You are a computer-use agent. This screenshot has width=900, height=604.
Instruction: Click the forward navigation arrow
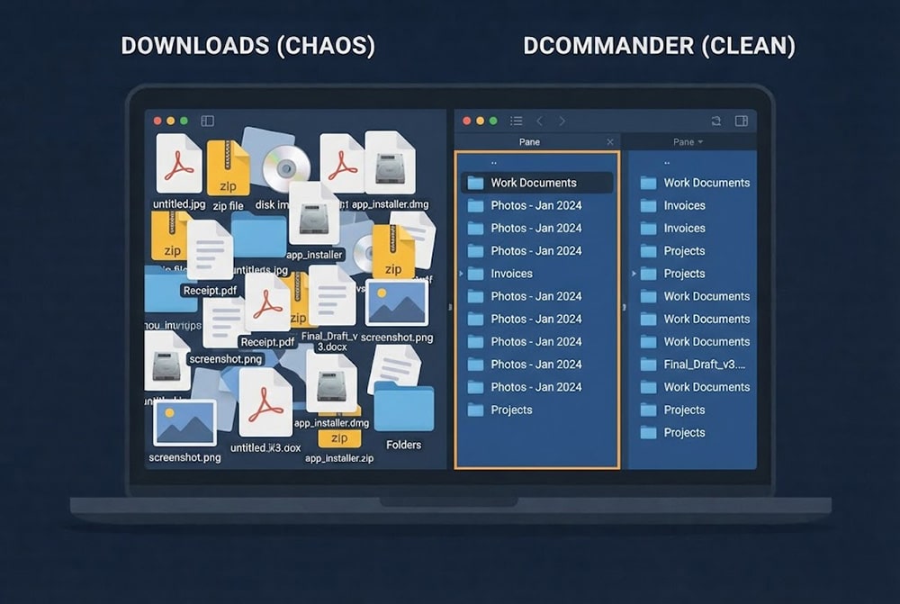coord(562,121)
